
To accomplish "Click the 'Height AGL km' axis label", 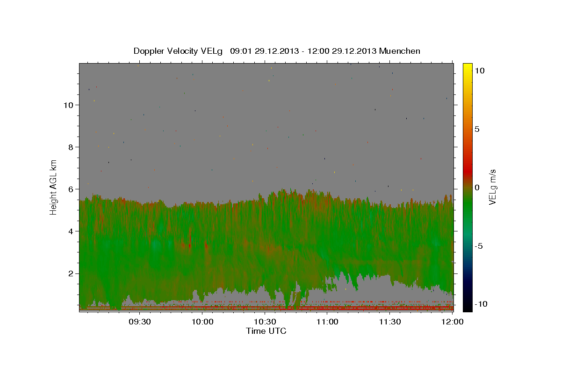I will pyautogui.click(x=53, y=187).
